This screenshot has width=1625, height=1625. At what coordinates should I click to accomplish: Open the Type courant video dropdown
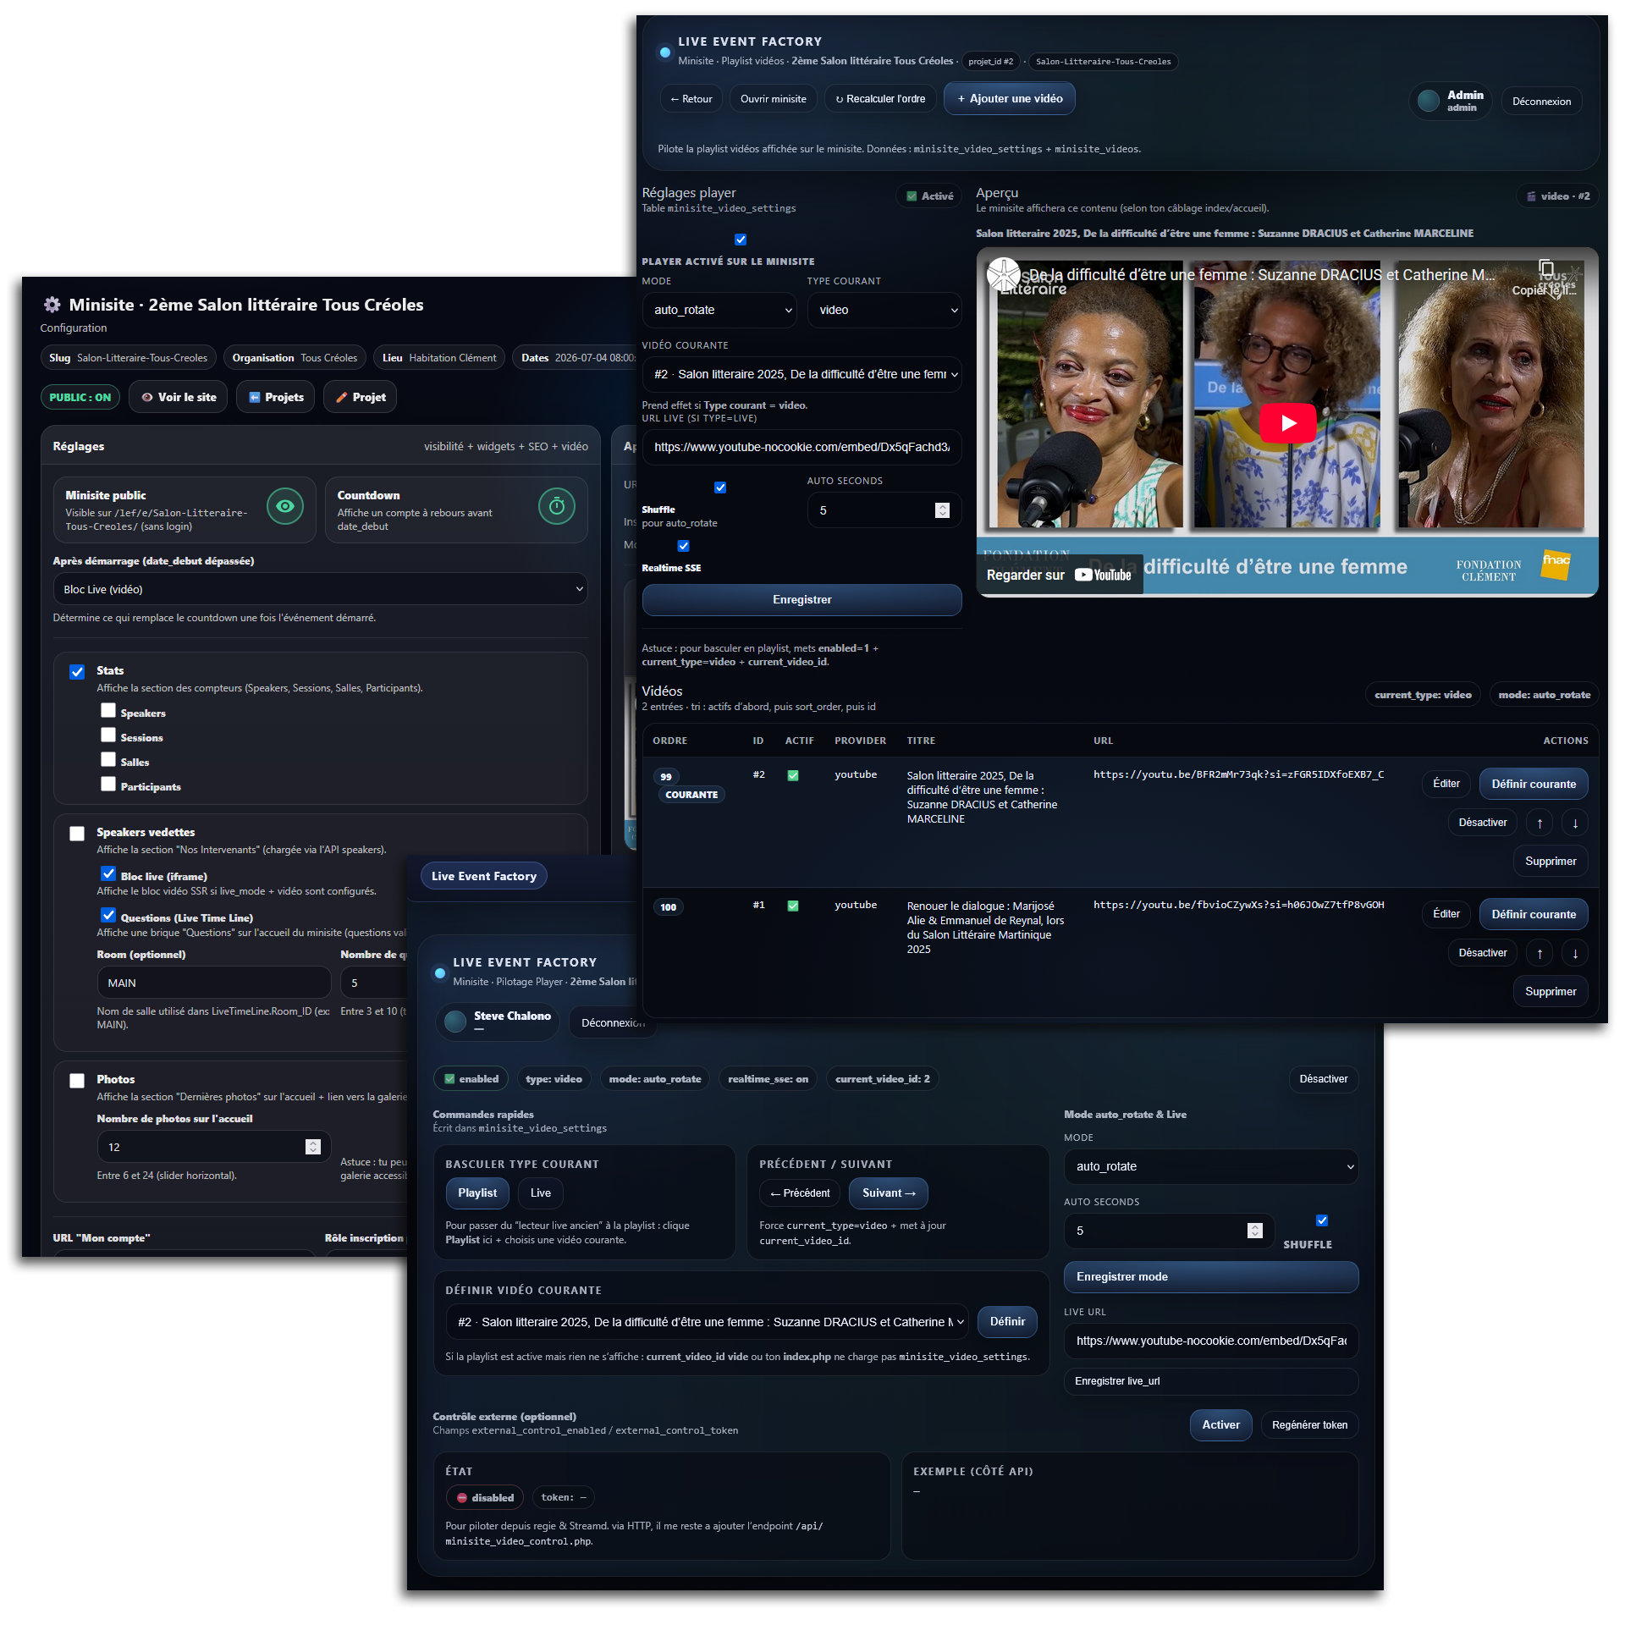[884, 310]
